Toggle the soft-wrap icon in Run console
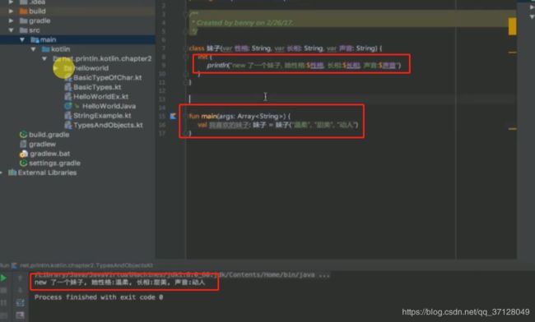Screen dimensions: 535x322 click(x=20, y=302)
